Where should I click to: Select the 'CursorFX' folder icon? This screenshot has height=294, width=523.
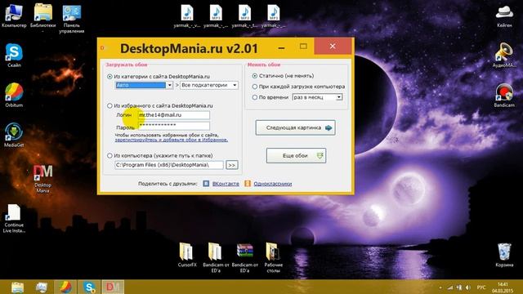coord(187,255)
